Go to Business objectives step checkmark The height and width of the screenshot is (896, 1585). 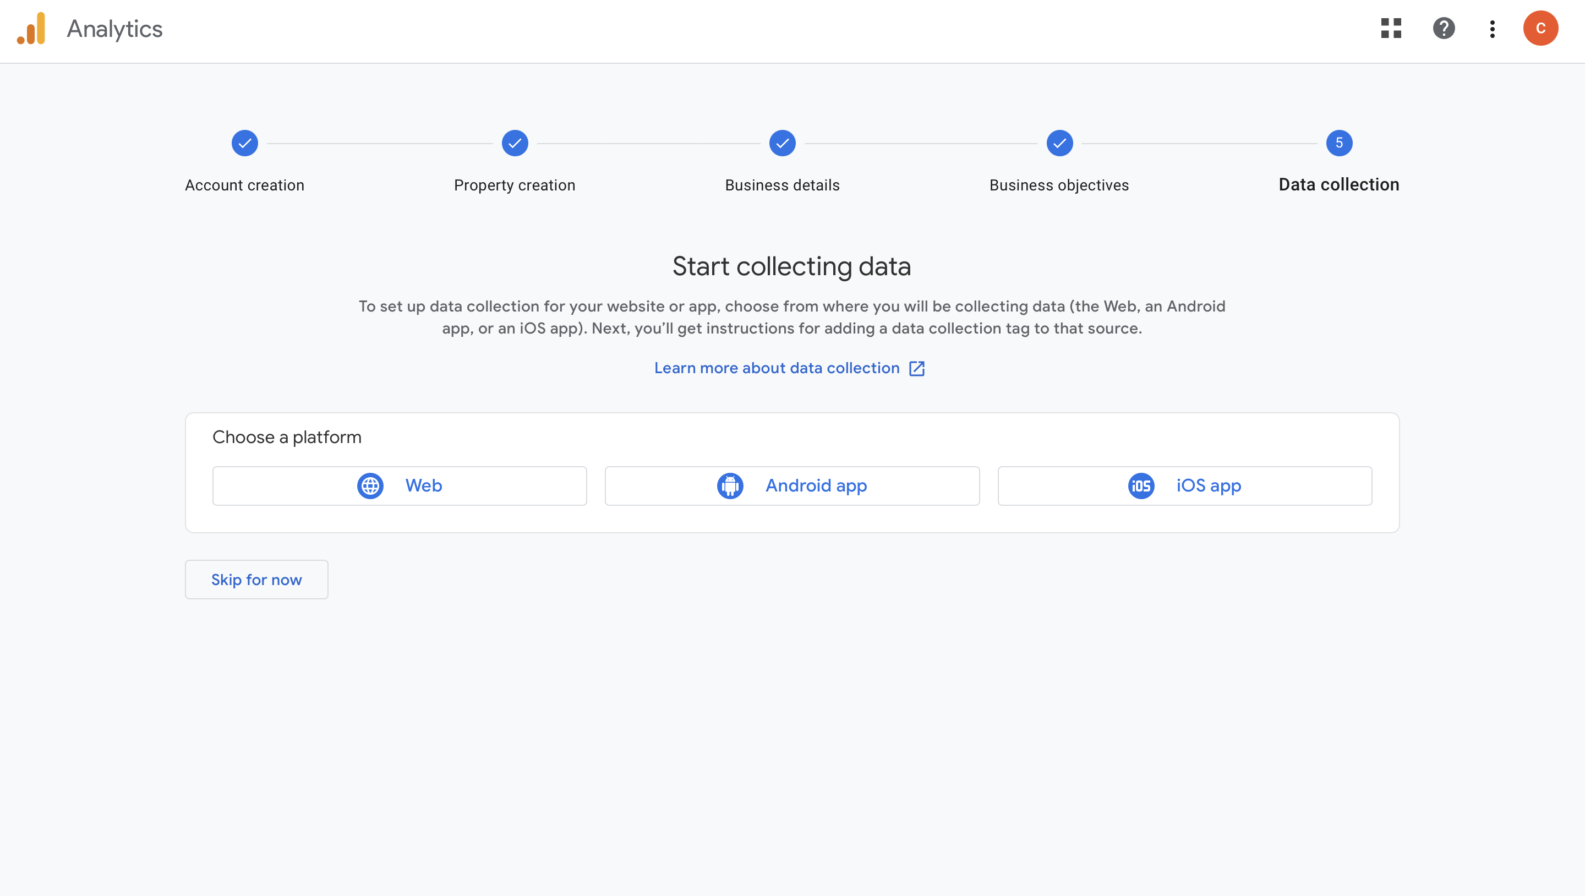pos(1059,144)
